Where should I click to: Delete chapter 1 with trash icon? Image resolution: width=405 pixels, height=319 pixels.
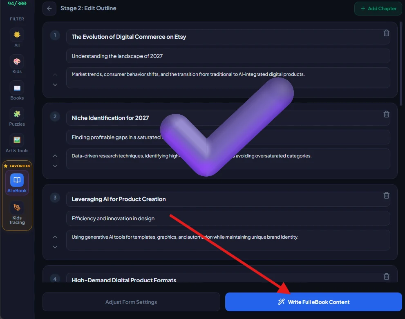pyautogui.click(x=386, y=33)
